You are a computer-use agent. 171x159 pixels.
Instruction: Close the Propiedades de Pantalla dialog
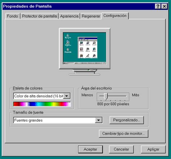(164, 6)
